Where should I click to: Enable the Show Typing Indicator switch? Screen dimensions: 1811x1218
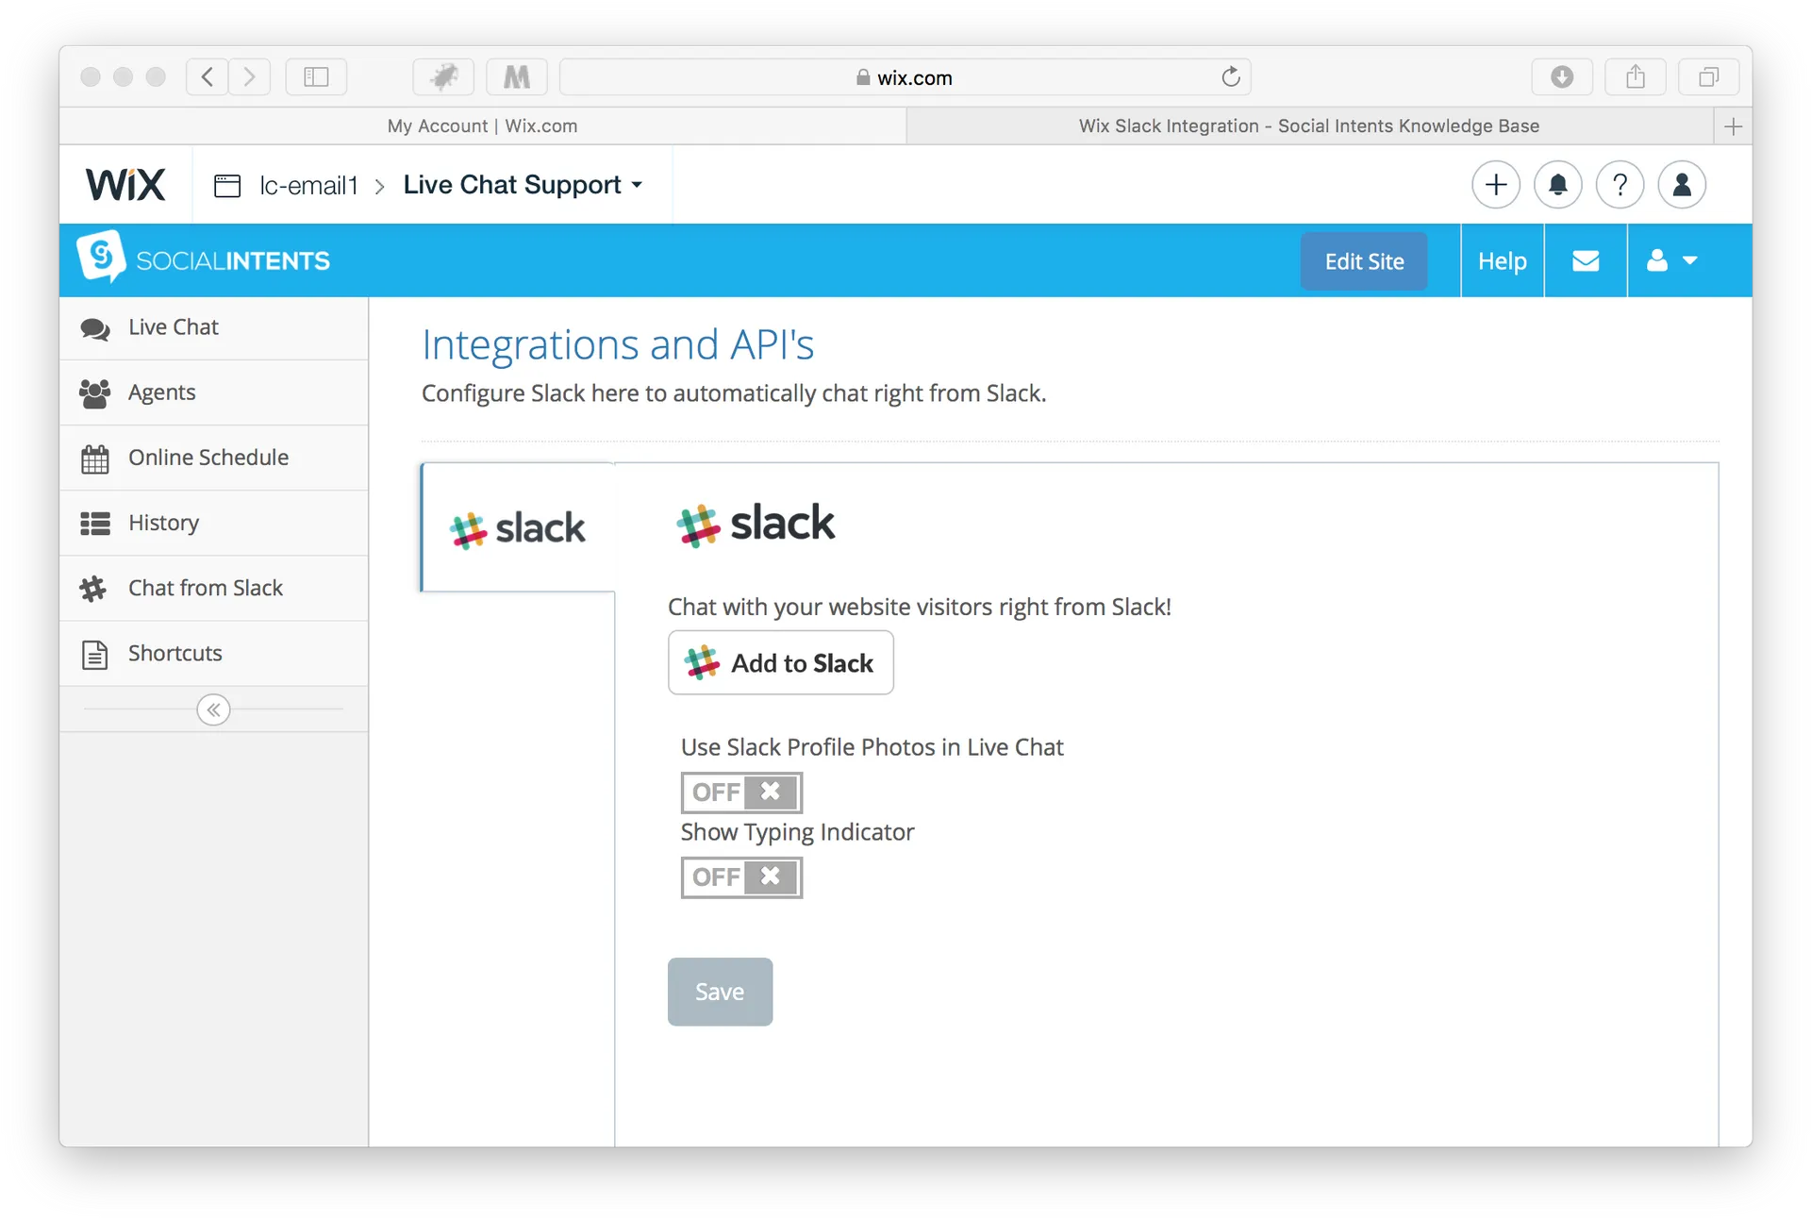click(741, 877)
